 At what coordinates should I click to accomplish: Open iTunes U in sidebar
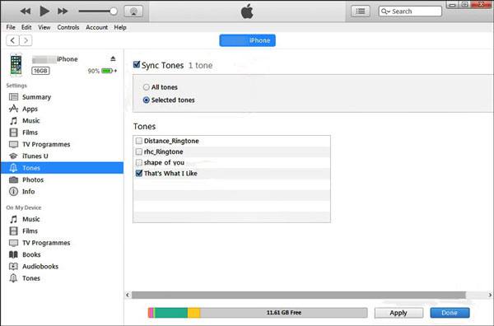(x=35, y=156)
